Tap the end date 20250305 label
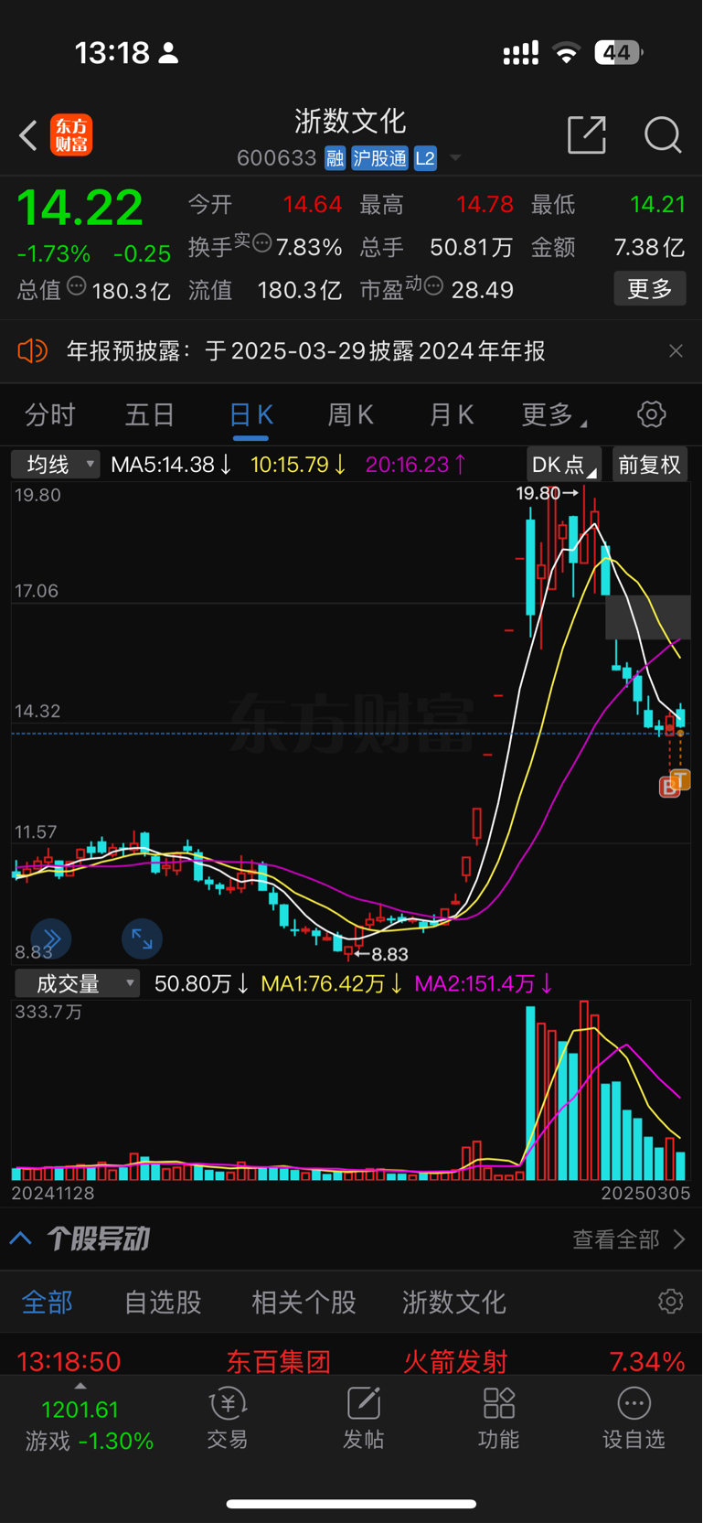 point(645,1193)
